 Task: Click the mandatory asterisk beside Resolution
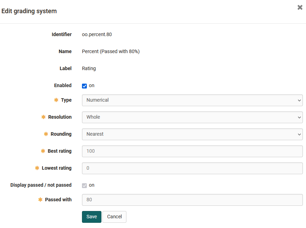coord(43,117)
